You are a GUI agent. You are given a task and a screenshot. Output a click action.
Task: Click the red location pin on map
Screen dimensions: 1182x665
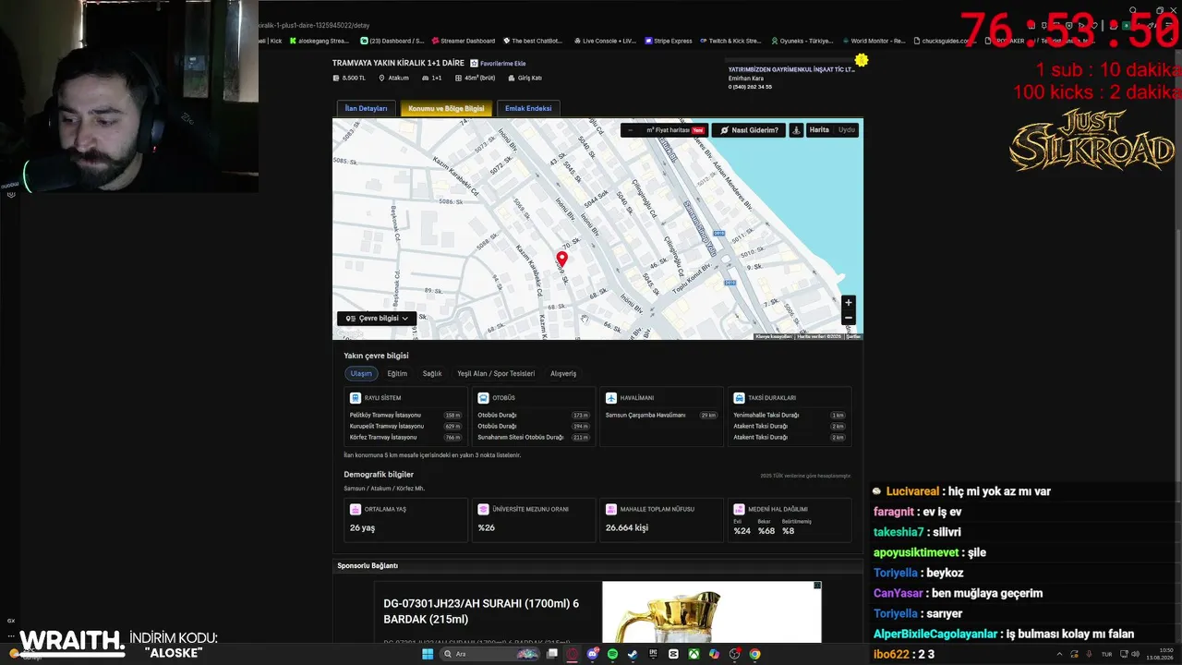coord(561,260)
